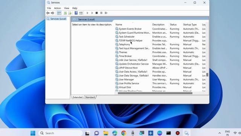Open File Explorer from the taskbar
The image size is (241, 136).
[x=106, y=133]
